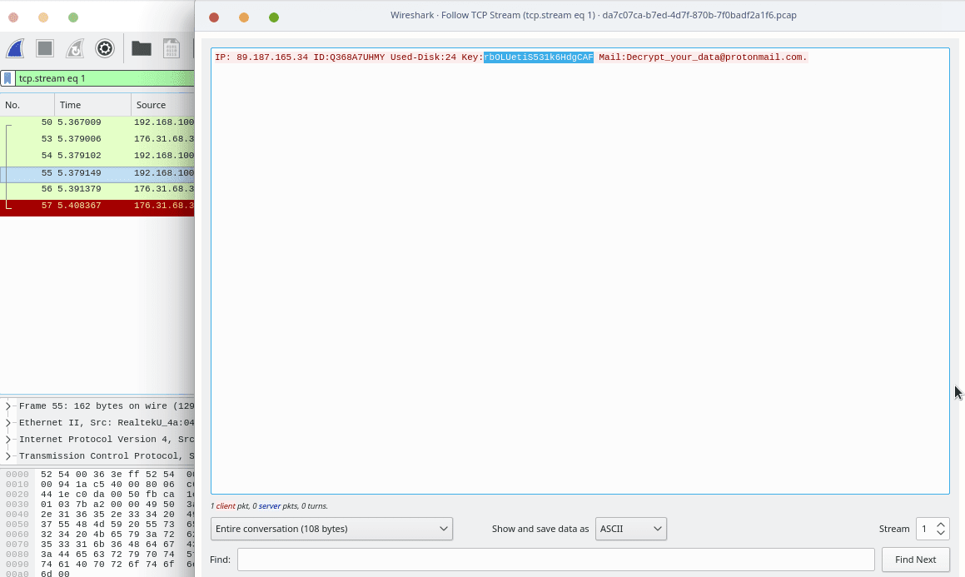Image resolution: width=965 pixels, height=577 pixels.
Task: Click the '1 client pkt, 0 server pkts' status
Action: pyautogui.click(x=269, y=505)
